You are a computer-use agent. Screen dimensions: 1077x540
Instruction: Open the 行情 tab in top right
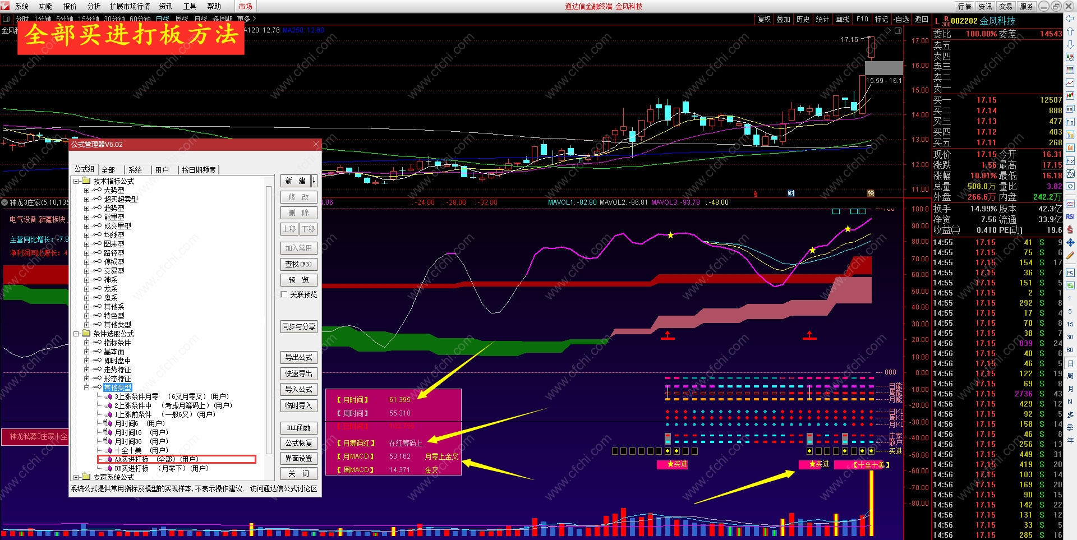click(965, 6)
